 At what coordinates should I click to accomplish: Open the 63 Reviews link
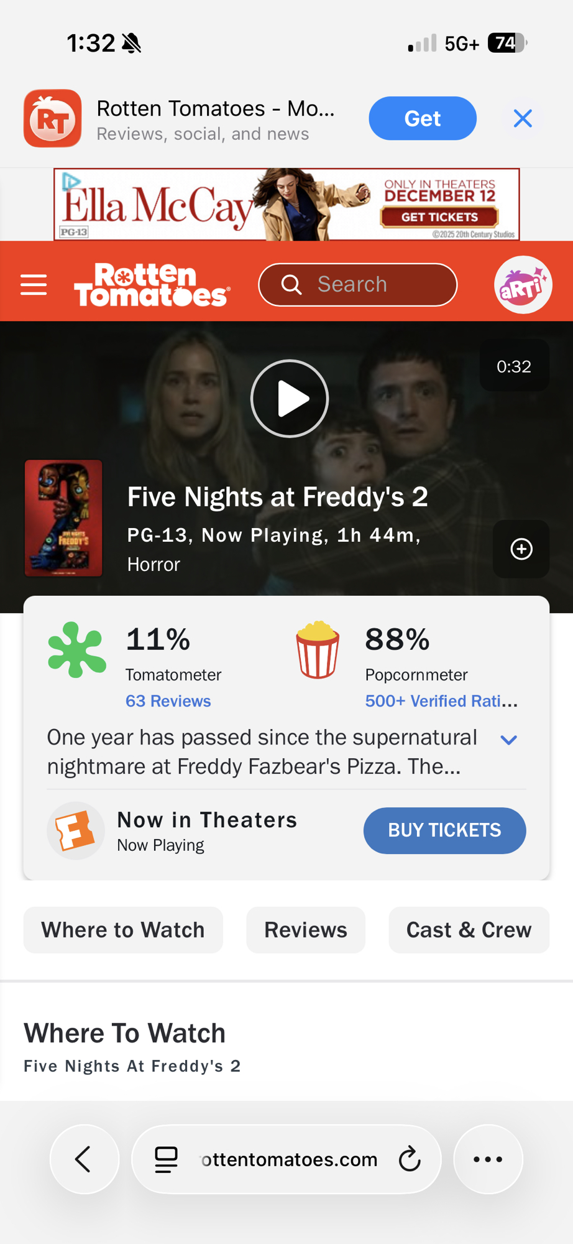coord(168,701)
